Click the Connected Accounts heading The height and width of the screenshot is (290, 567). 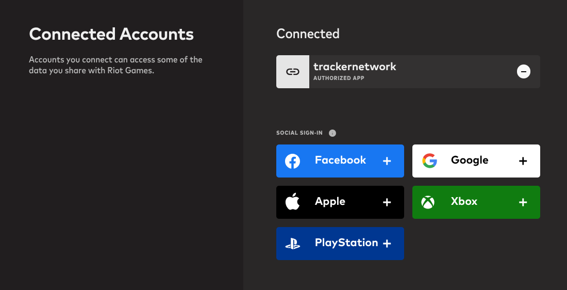pyautogui.click(x=111, y=35)
